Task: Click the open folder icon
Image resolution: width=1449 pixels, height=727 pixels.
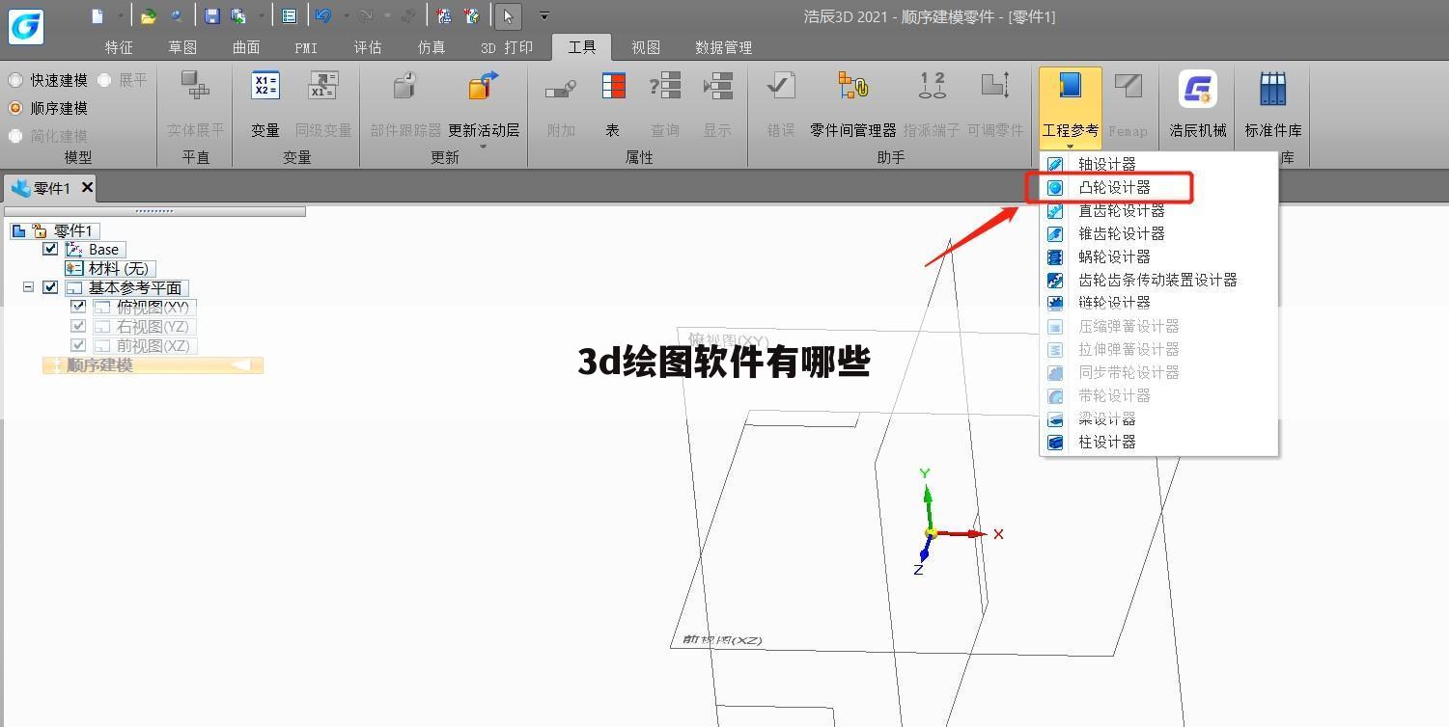Action: [148, 15]
